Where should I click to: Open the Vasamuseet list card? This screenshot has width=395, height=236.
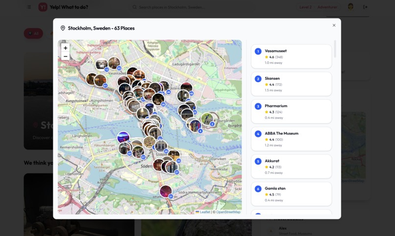(x=291, y=57)
